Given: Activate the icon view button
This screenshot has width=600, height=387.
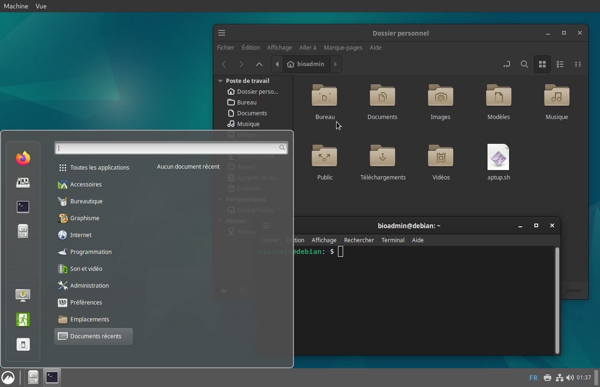Looking at the screenshot, I should [x=542, y=64].
